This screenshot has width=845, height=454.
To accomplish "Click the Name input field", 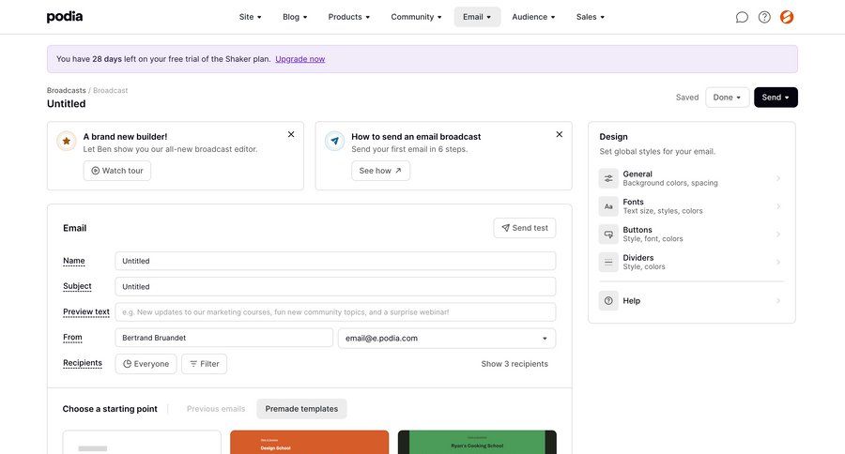I will [x=335, y=261].
